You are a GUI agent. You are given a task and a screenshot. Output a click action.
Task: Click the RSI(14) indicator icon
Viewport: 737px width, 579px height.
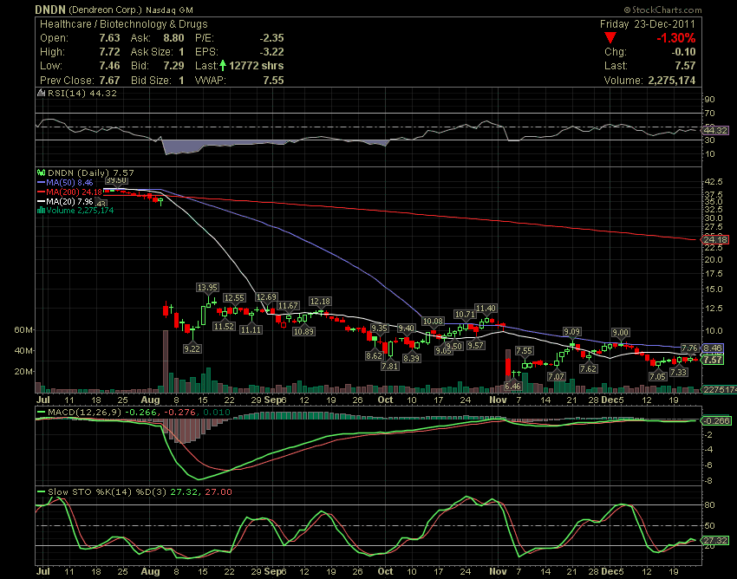(42, 93)
